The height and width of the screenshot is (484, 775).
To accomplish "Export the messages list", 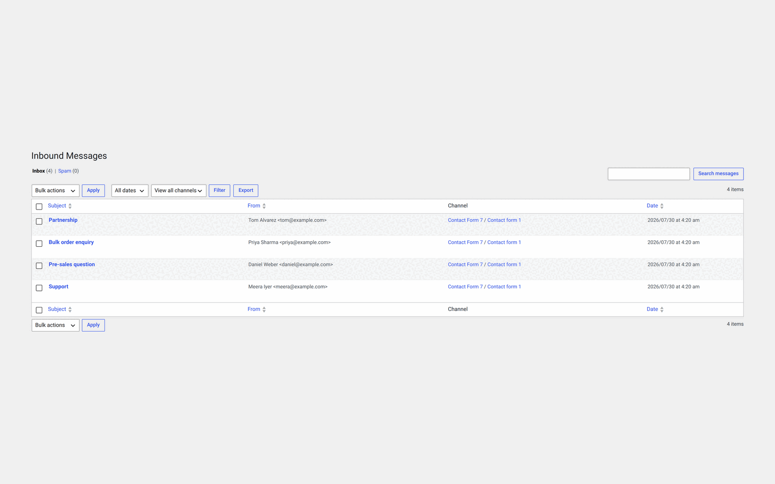I will coord(246,191).
